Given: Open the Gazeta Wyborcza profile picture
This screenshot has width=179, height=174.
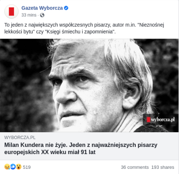Looking at the screenshot, I should click(x=12, y=12).
